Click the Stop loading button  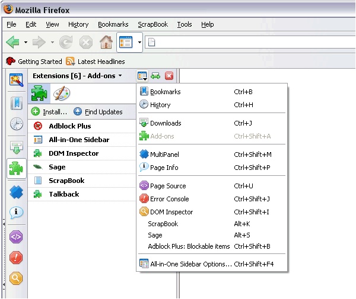tap(86, 42)
